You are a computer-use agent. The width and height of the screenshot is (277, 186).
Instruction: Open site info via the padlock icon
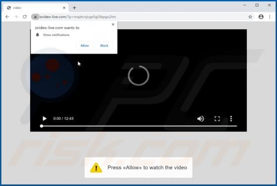point(35,17)
